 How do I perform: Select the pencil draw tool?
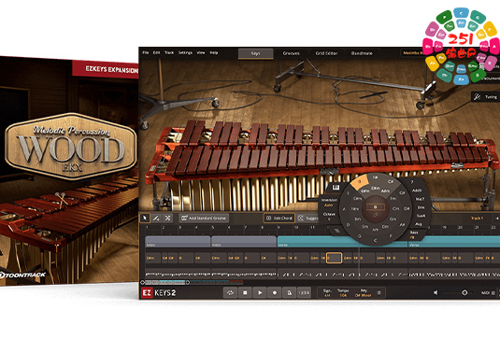(x=156, y=218)
